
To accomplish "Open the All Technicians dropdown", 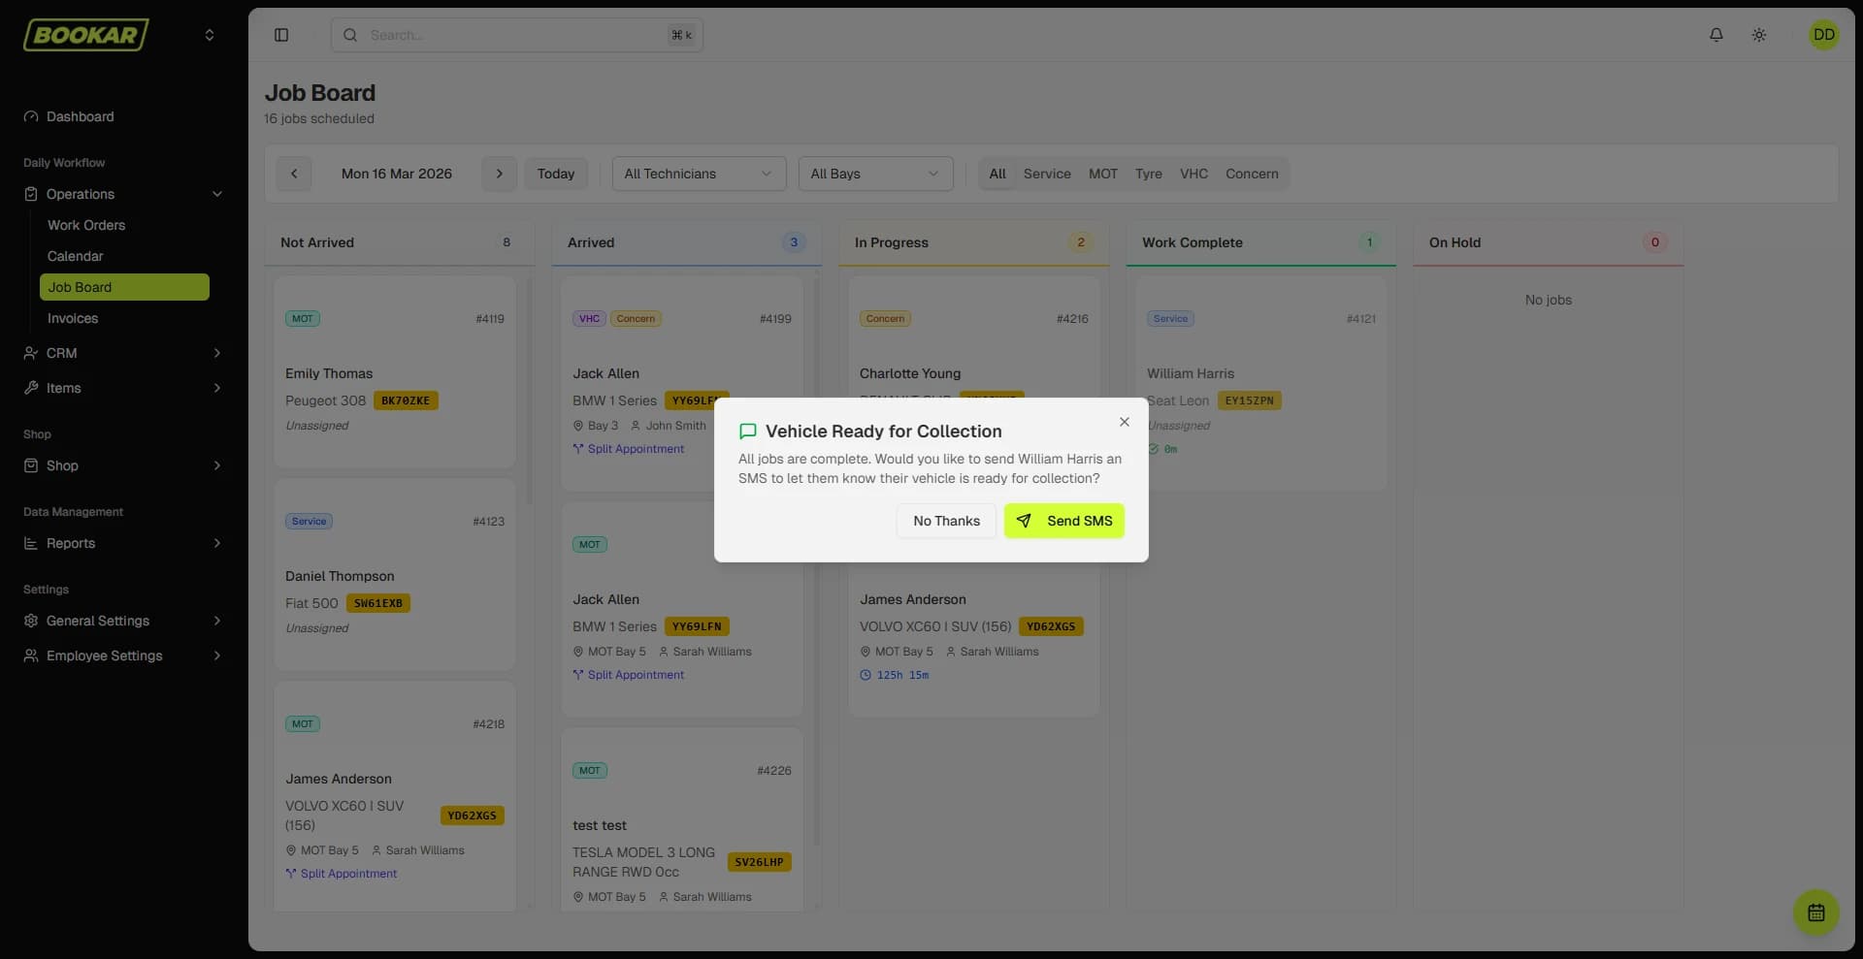I will [699, 174].
